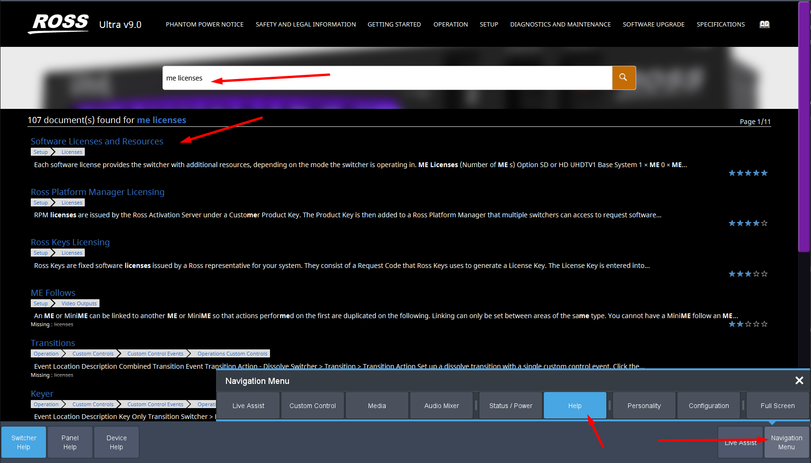
Task: Open the Getting Started menu
Action: point(394,24)
